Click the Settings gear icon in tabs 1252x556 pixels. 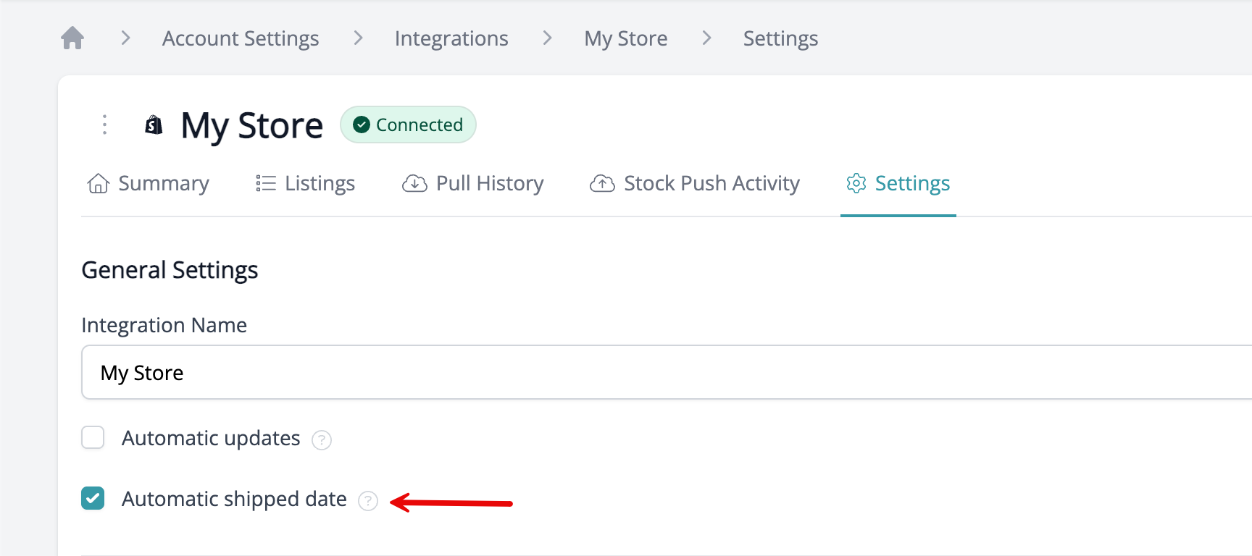(856, 183)
